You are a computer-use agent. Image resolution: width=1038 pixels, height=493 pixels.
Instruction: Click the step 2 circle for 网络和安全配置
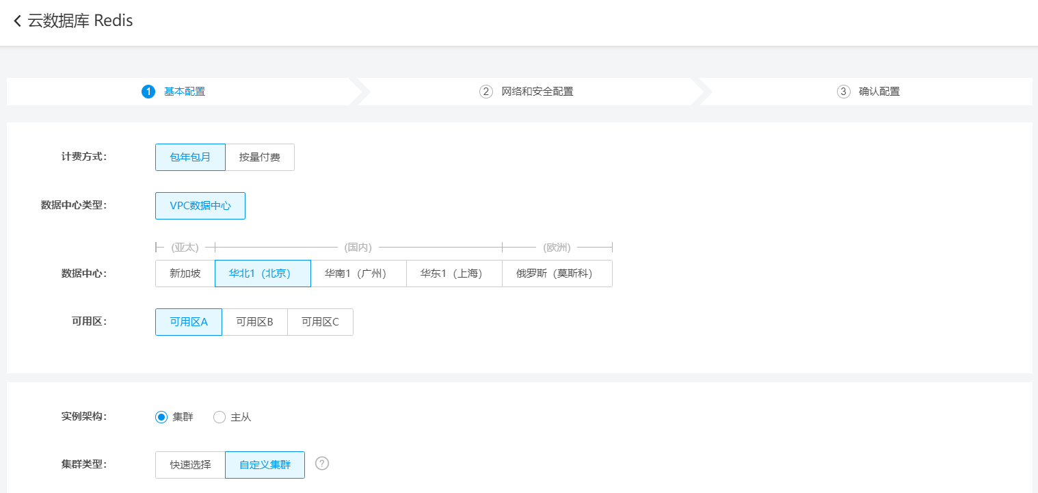(486, 92)
